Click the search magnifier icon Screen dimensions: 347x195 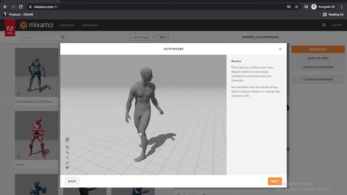(63, 37)
